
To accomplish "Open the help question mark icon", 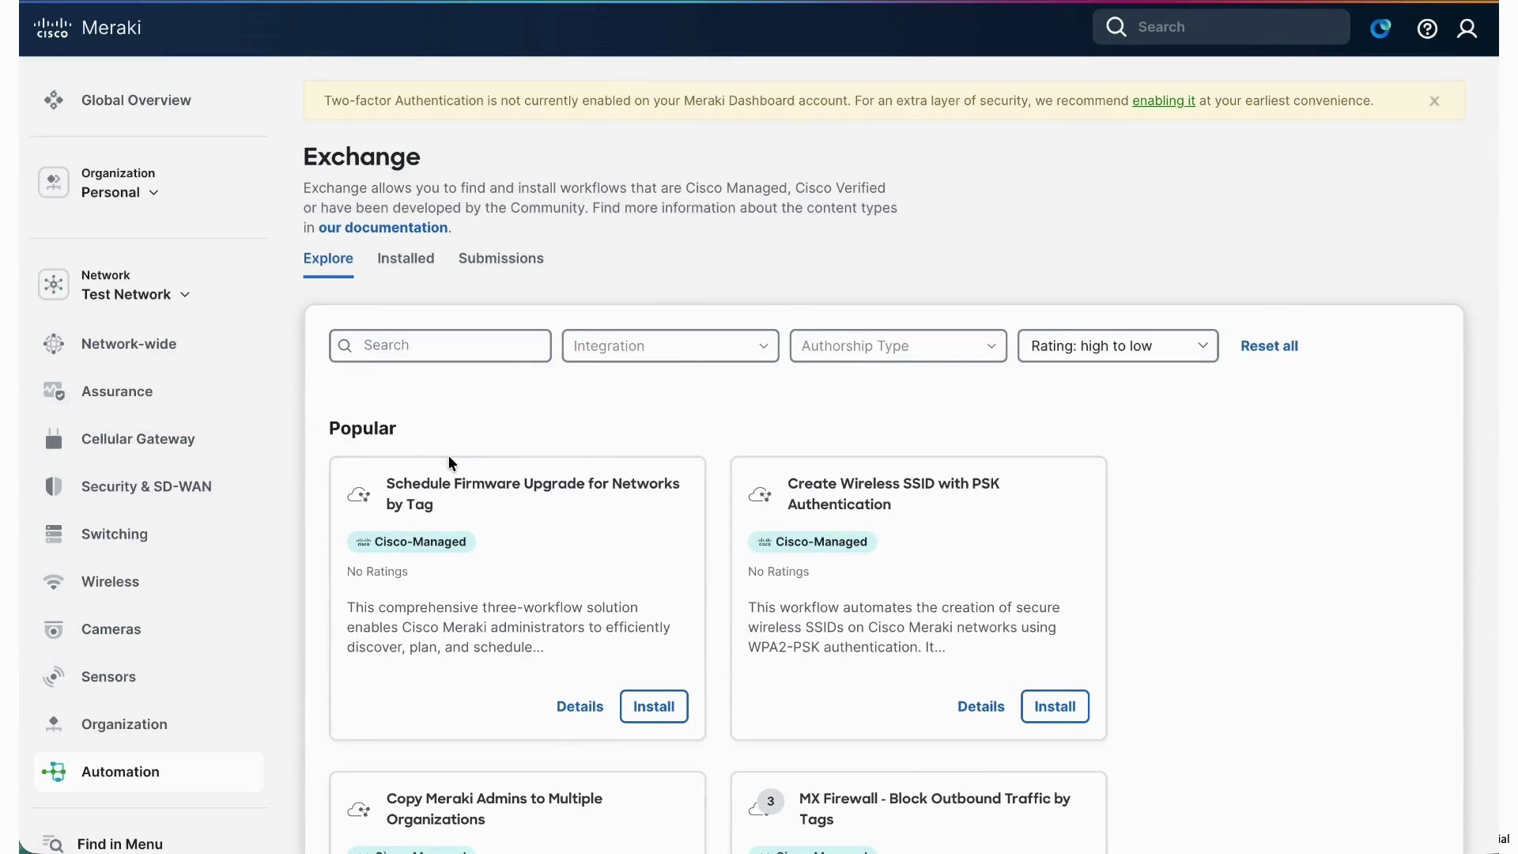I will click(1427, 28).
